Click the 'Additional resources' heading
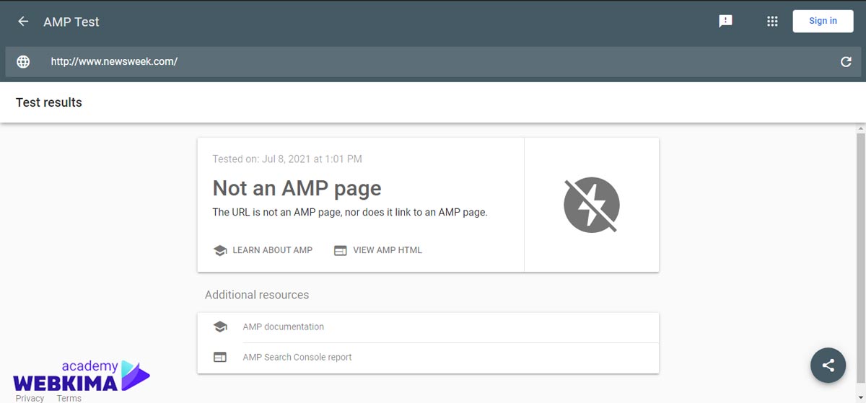866x403 pixels. click(x=257, y=295)
